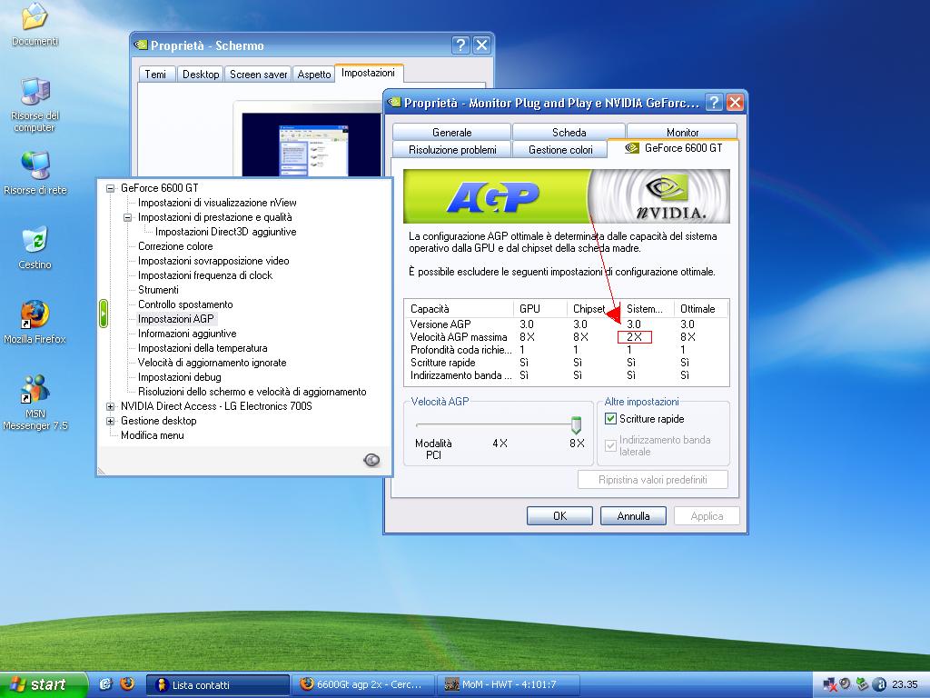
Task: Click the Ottimale column header
Action: [x=701, y=309]
